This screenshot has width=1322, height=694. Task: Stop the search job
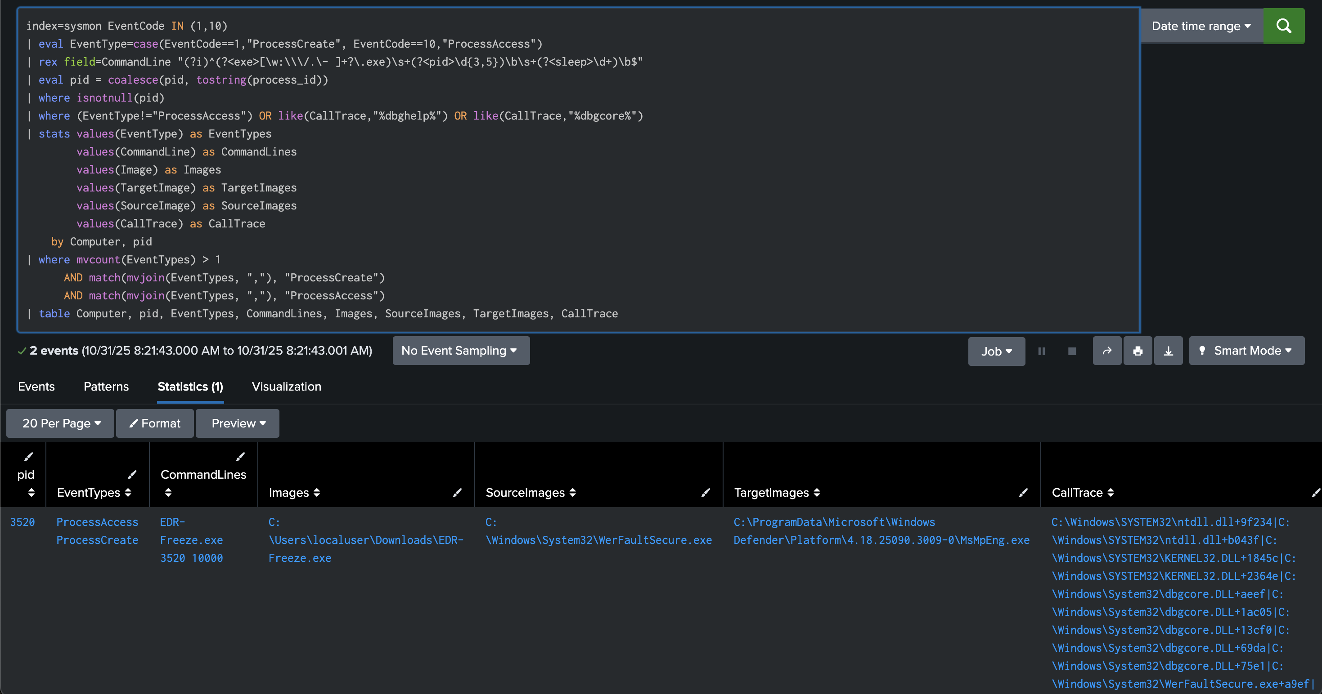point(1071,351)
